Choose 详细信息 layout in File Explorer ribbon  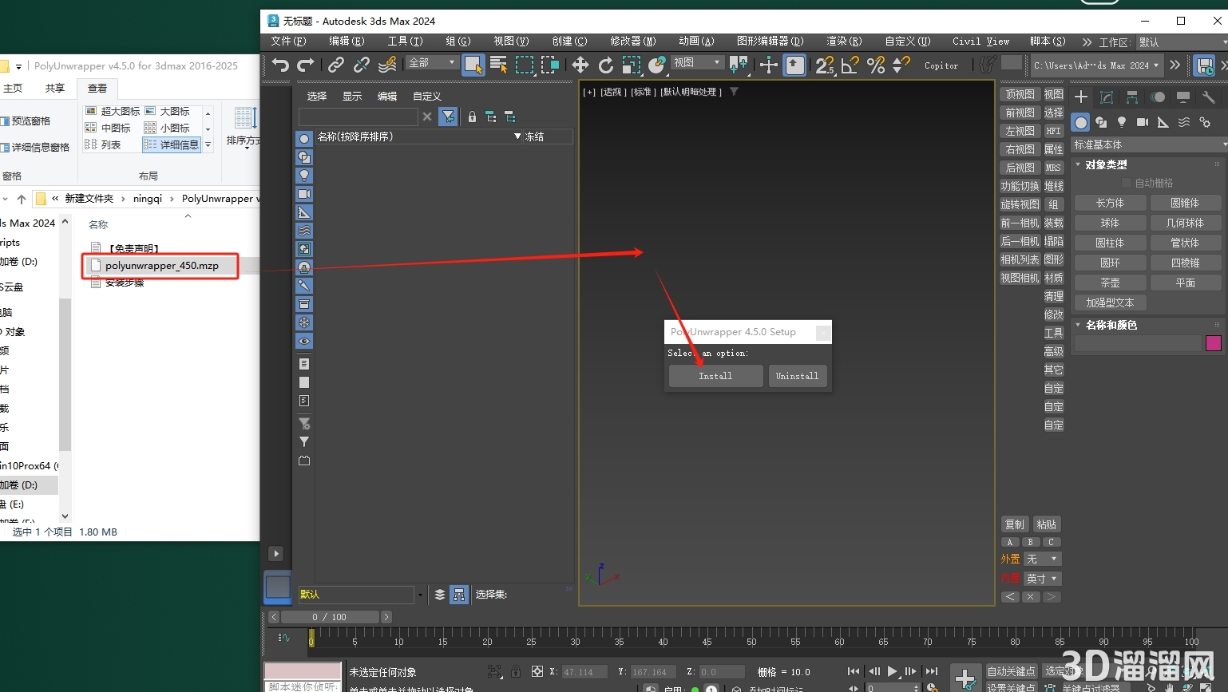172,144
